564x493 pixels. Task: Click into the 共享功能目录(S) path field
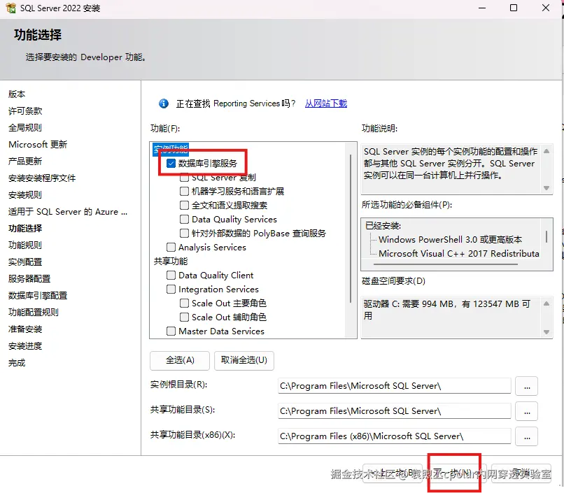click(x=394, y=411)
